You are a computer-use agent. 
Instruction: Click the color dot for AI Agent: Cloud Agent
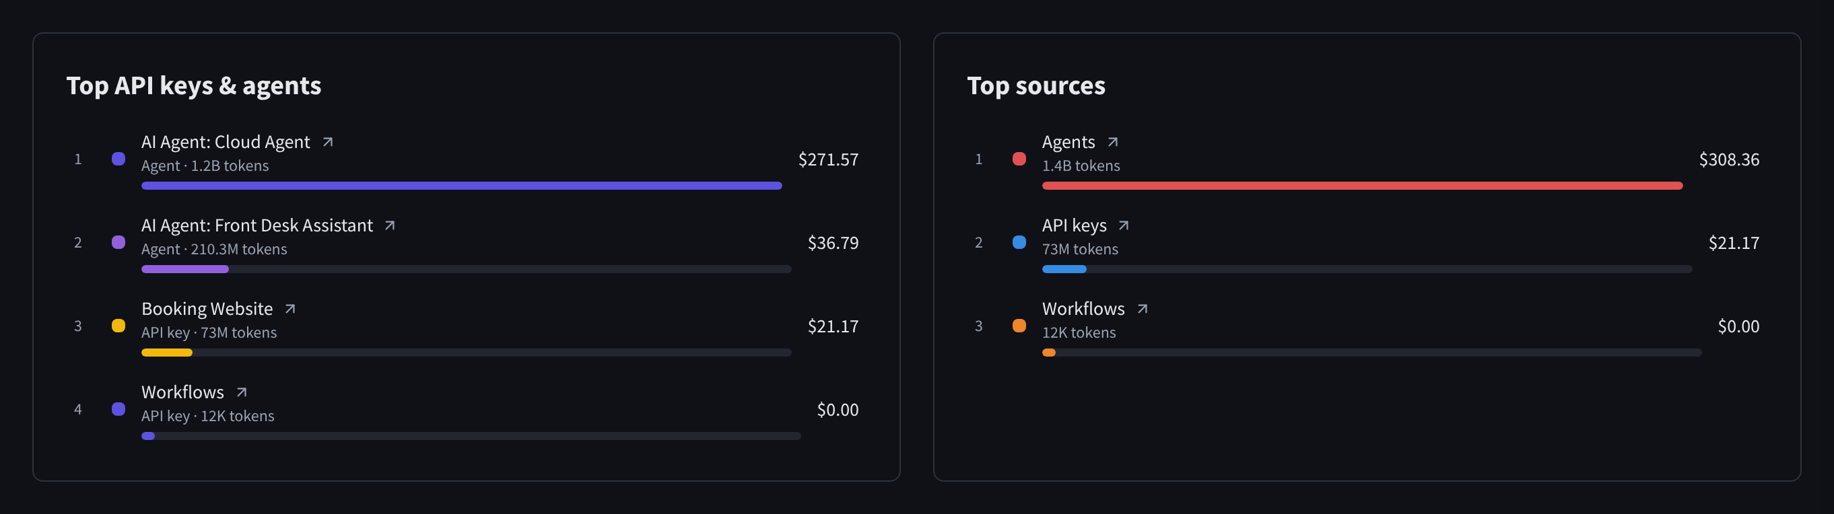[119, 159]
